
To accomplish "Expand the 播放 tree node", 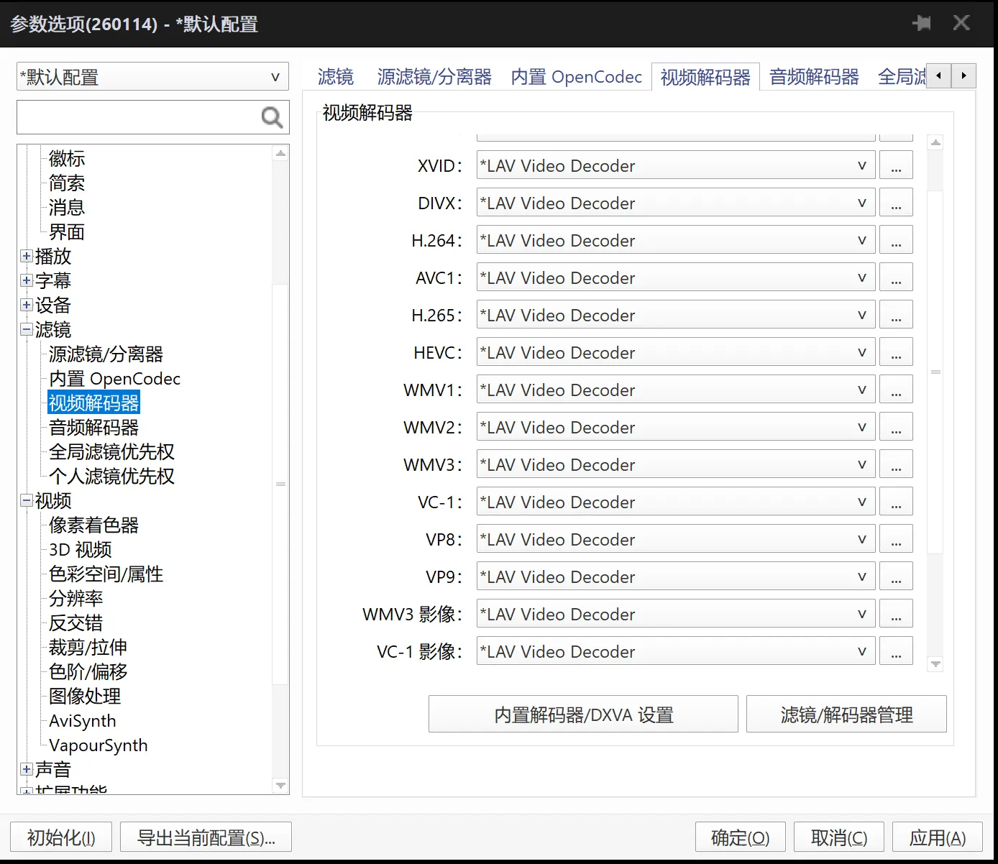I will tap(27, 256).
